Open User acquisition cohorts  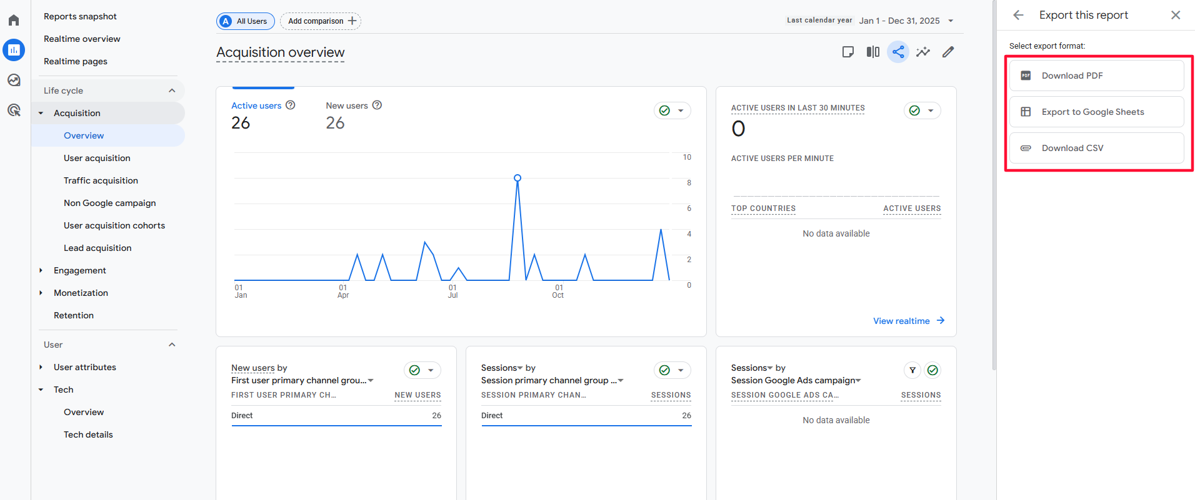[x=114, y=225]
